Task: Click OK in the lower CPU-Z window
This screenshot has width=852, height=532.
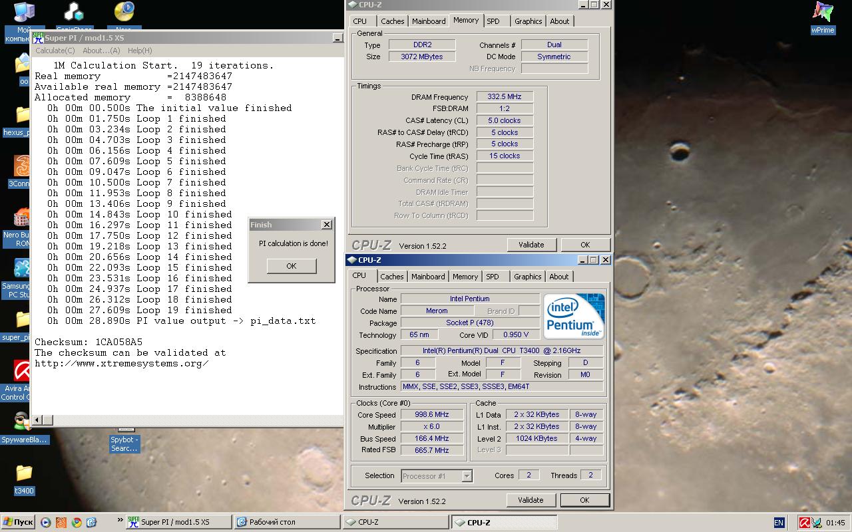Action: click(x=584, y=500)
